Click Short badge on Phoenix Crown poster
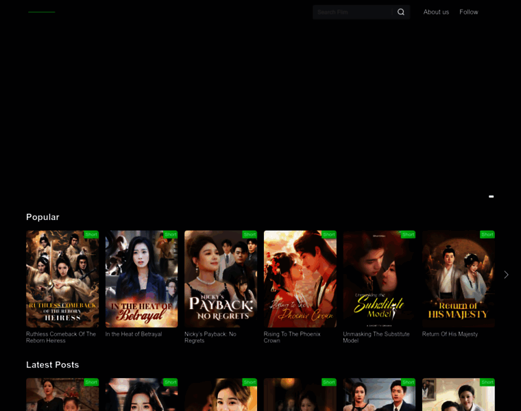 (x=328, y=234)
